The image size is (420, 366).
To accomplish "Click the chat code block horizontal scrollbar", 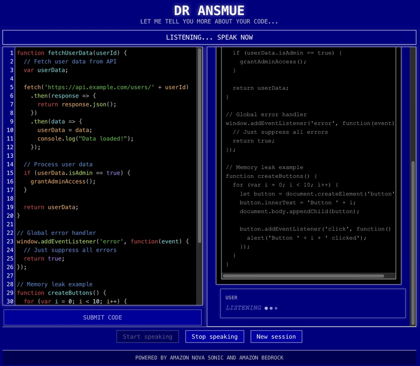I will 303,276.
